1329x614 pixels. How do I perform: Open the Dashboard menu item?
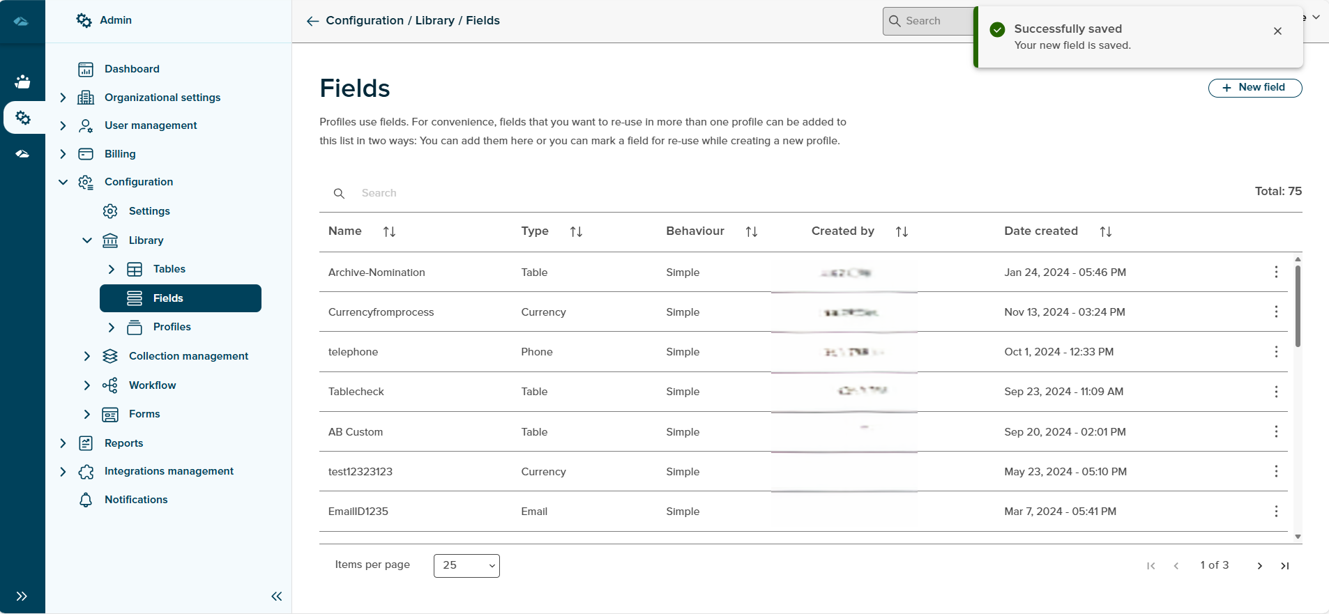tap(132, 69)
